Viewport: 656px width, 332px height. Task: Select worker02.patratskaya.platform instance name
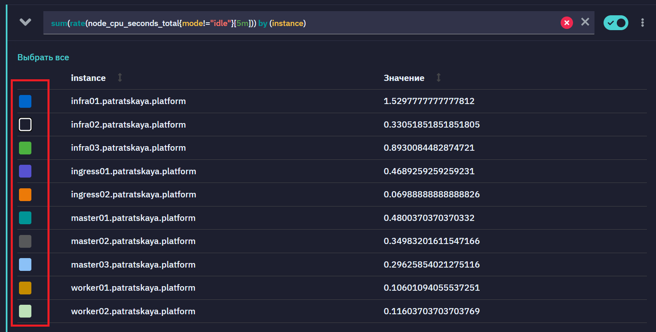(133, 311)
